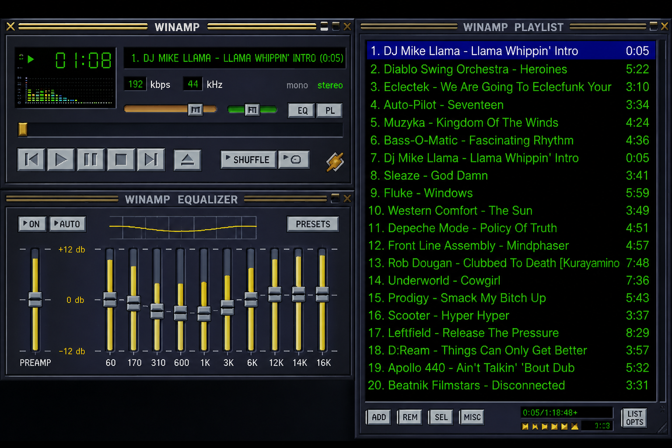Click the mini previous button in playlist footer

click(525, 426)
